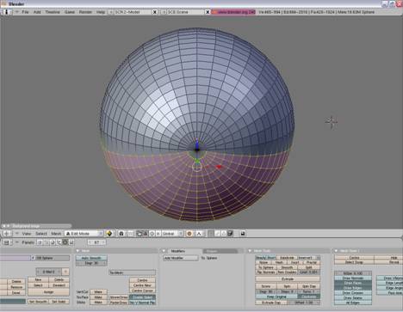Toggle the Clockwise spin option
This screenshot has height=312, width=403.
click(x=308, y=297)
